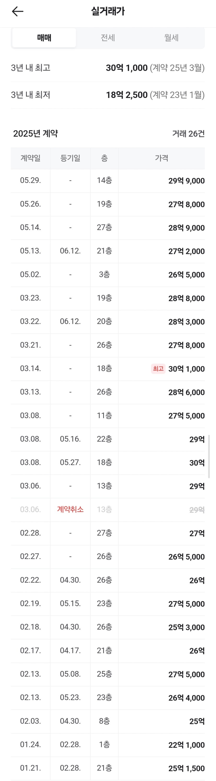The image size is (216, 781).
Task: Switch to the 월세 tab
Action: point(171,38)
